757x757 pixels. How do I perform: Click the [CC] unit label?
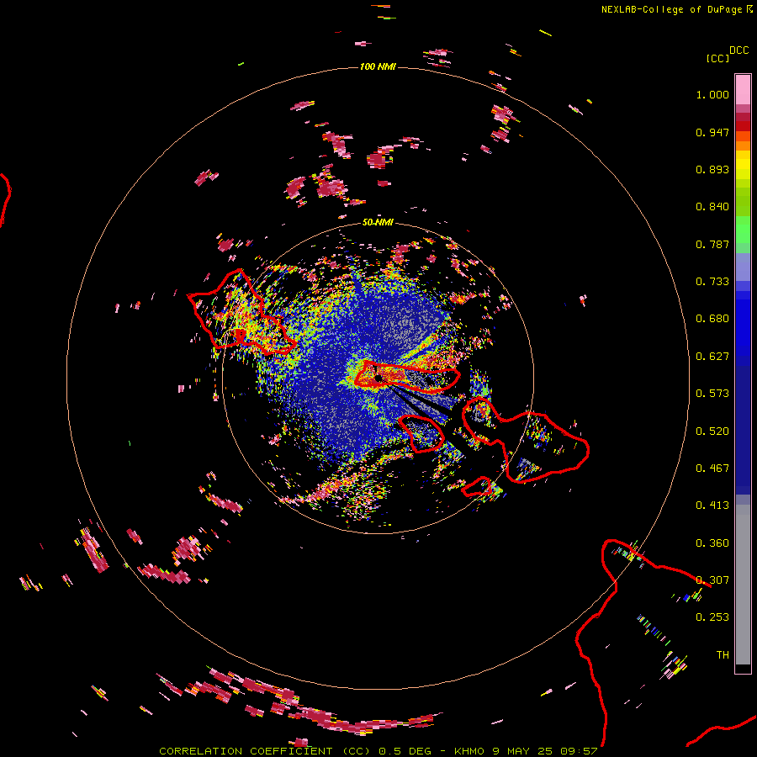click(x=717, y=58)
